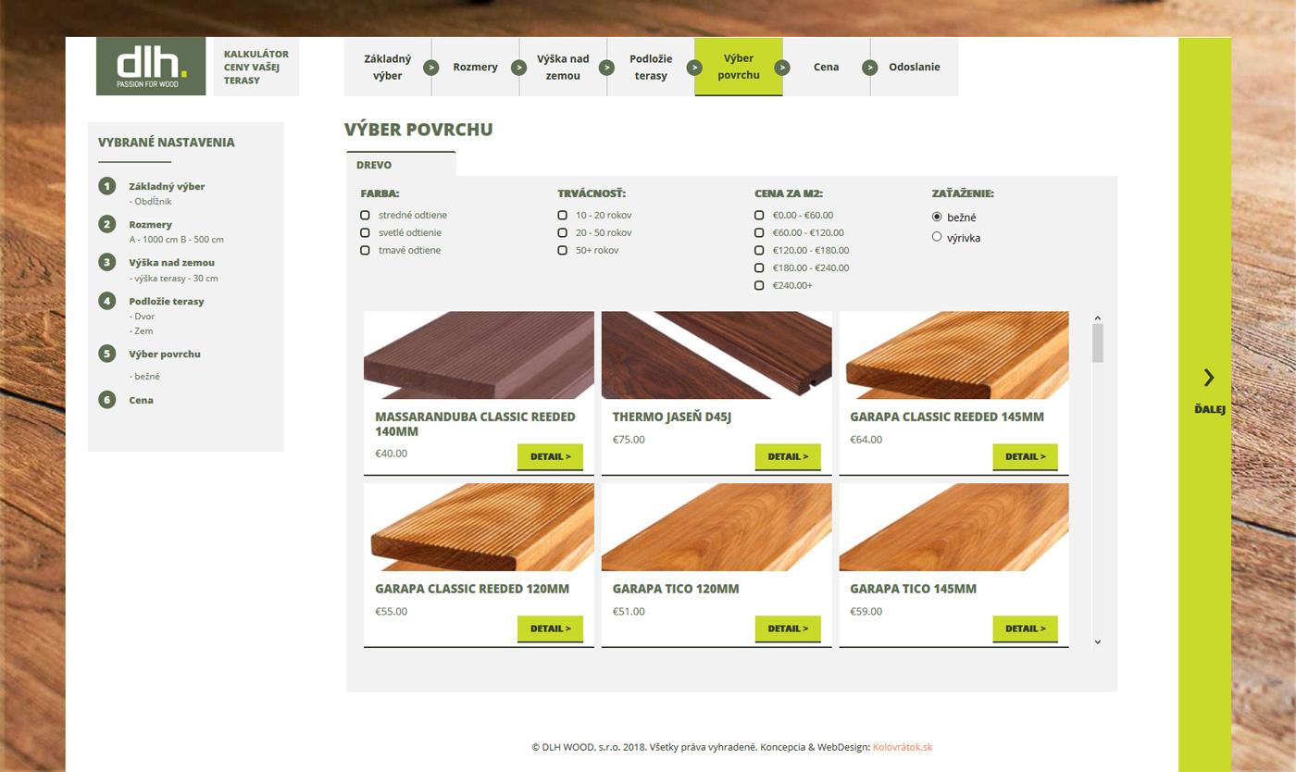Click the number 2 circle beside Rozmery
The width and height of the screenshot is (1296, 772).
click(107, 224)
